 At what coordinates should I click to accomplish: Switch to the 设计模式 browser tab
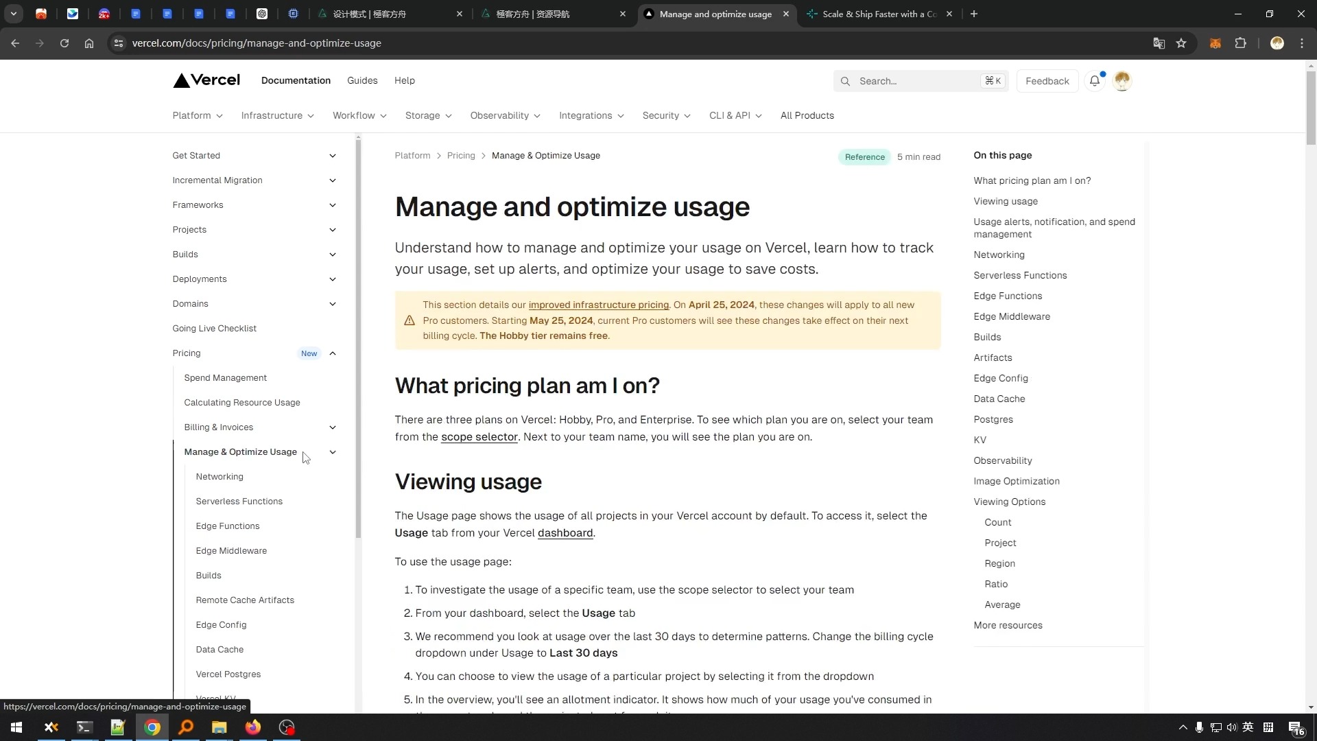[x=390, y=14]
